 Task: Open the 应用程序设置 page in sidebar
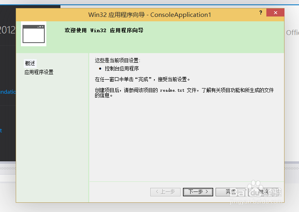(x=39, y=72)
